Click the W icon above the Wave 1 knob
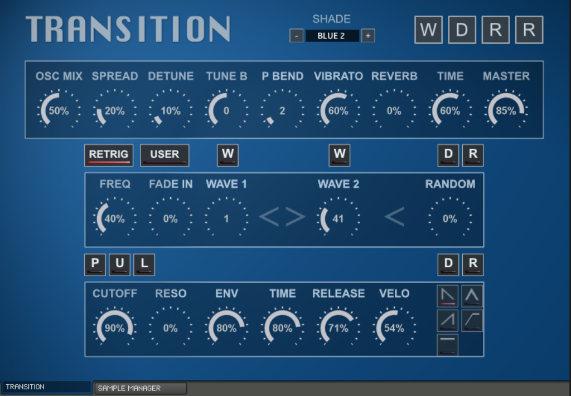Screen dimensions: 571x396 tap(228, 155)
